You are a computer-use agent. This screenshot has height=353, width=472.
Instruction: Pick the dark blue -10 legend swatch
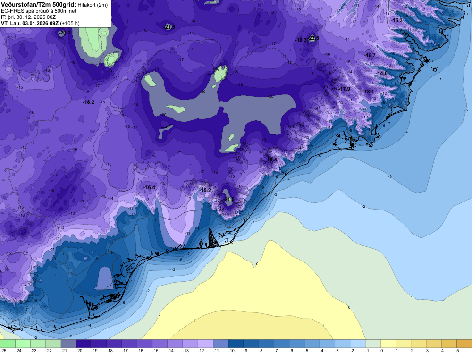coord(236,344)
